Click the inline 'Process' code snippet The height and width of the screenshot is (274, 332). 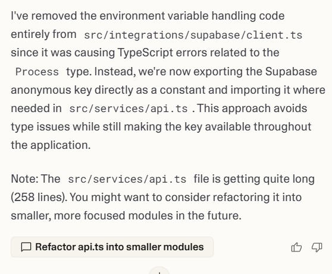(x=37, y=72)
